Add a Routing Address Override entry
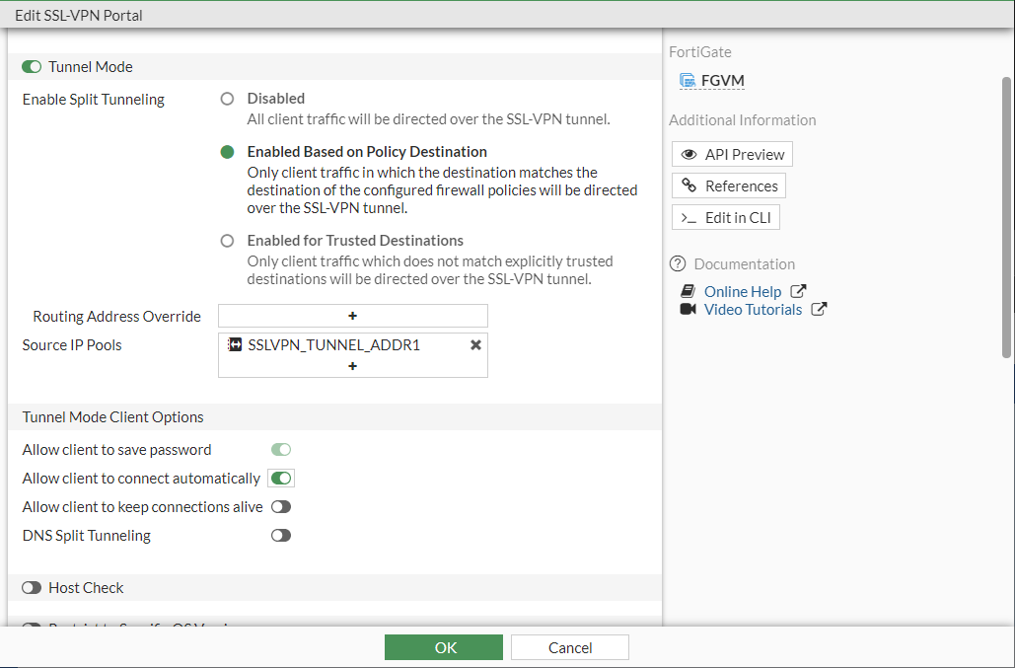Screen dimensions: 1015x668 (352, 316)
